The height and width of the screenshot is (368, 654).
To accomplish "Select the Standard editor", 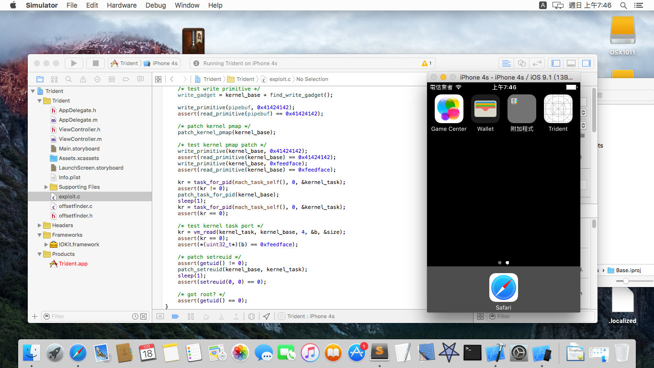I will pyautogui.click(x=506, y=63).
